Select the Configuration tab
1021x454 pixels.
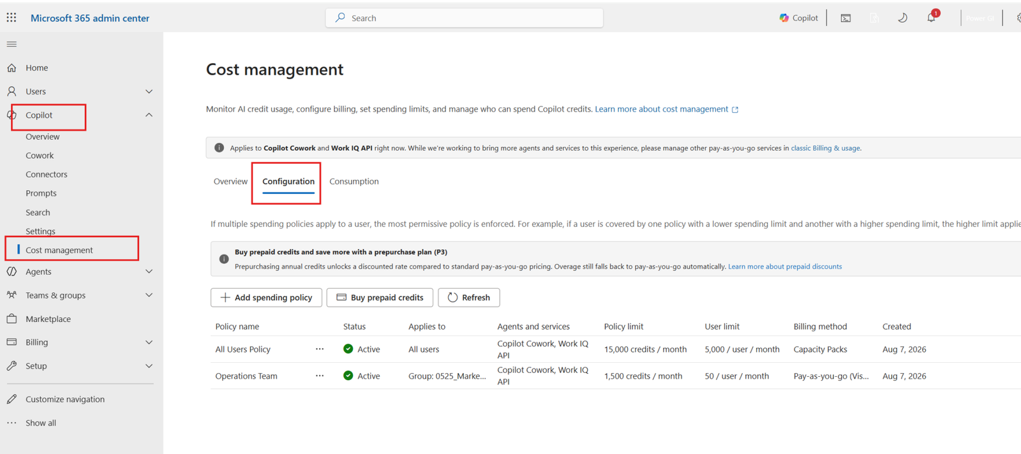click(288, 182)
